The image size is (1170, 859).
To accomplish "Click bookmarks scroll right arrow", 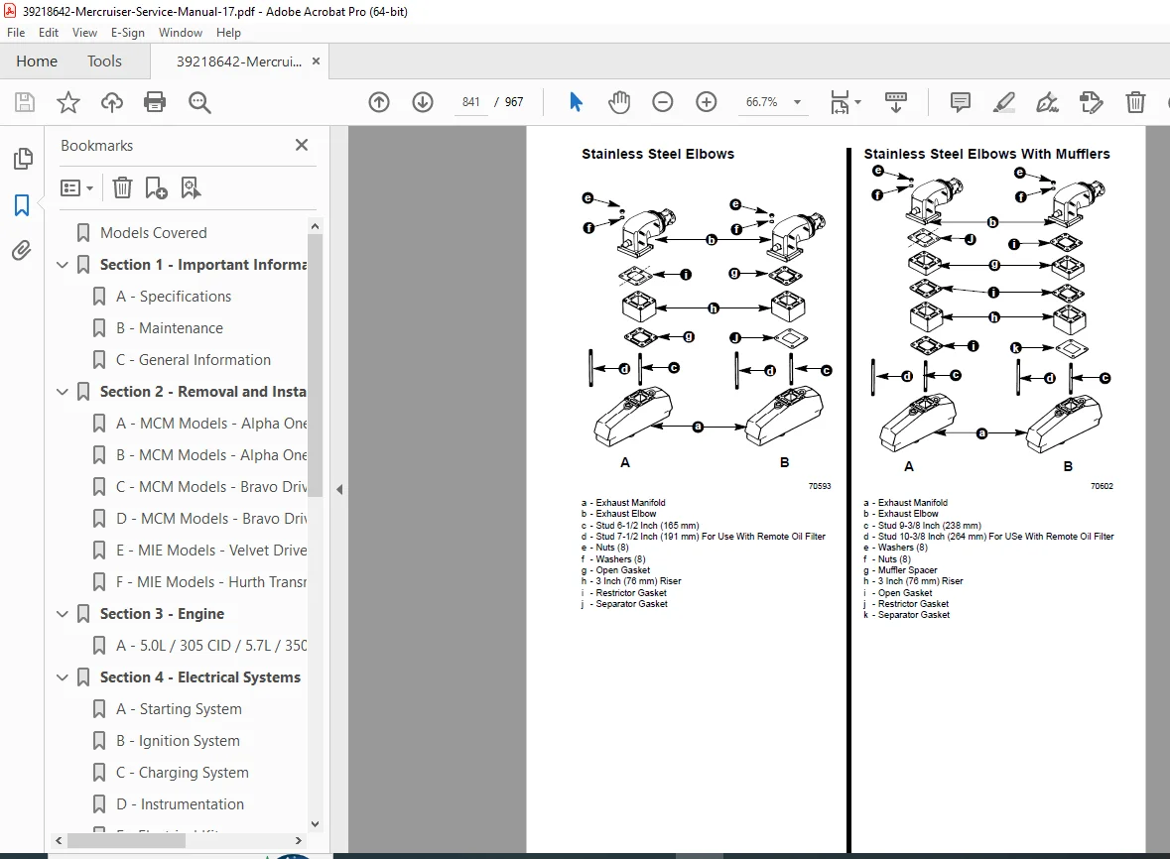I will pos(299,840).
